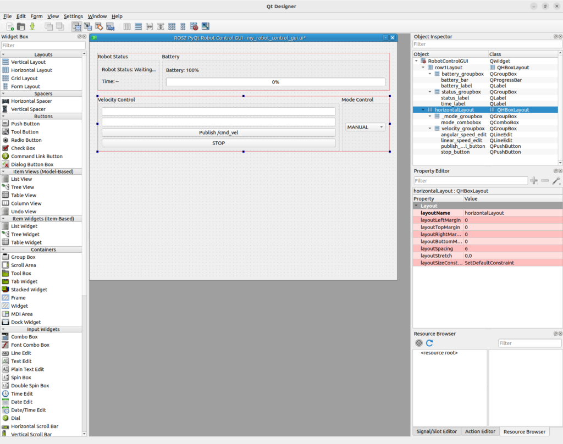
Task: Open the Settings menu
Action: [73, 16]
